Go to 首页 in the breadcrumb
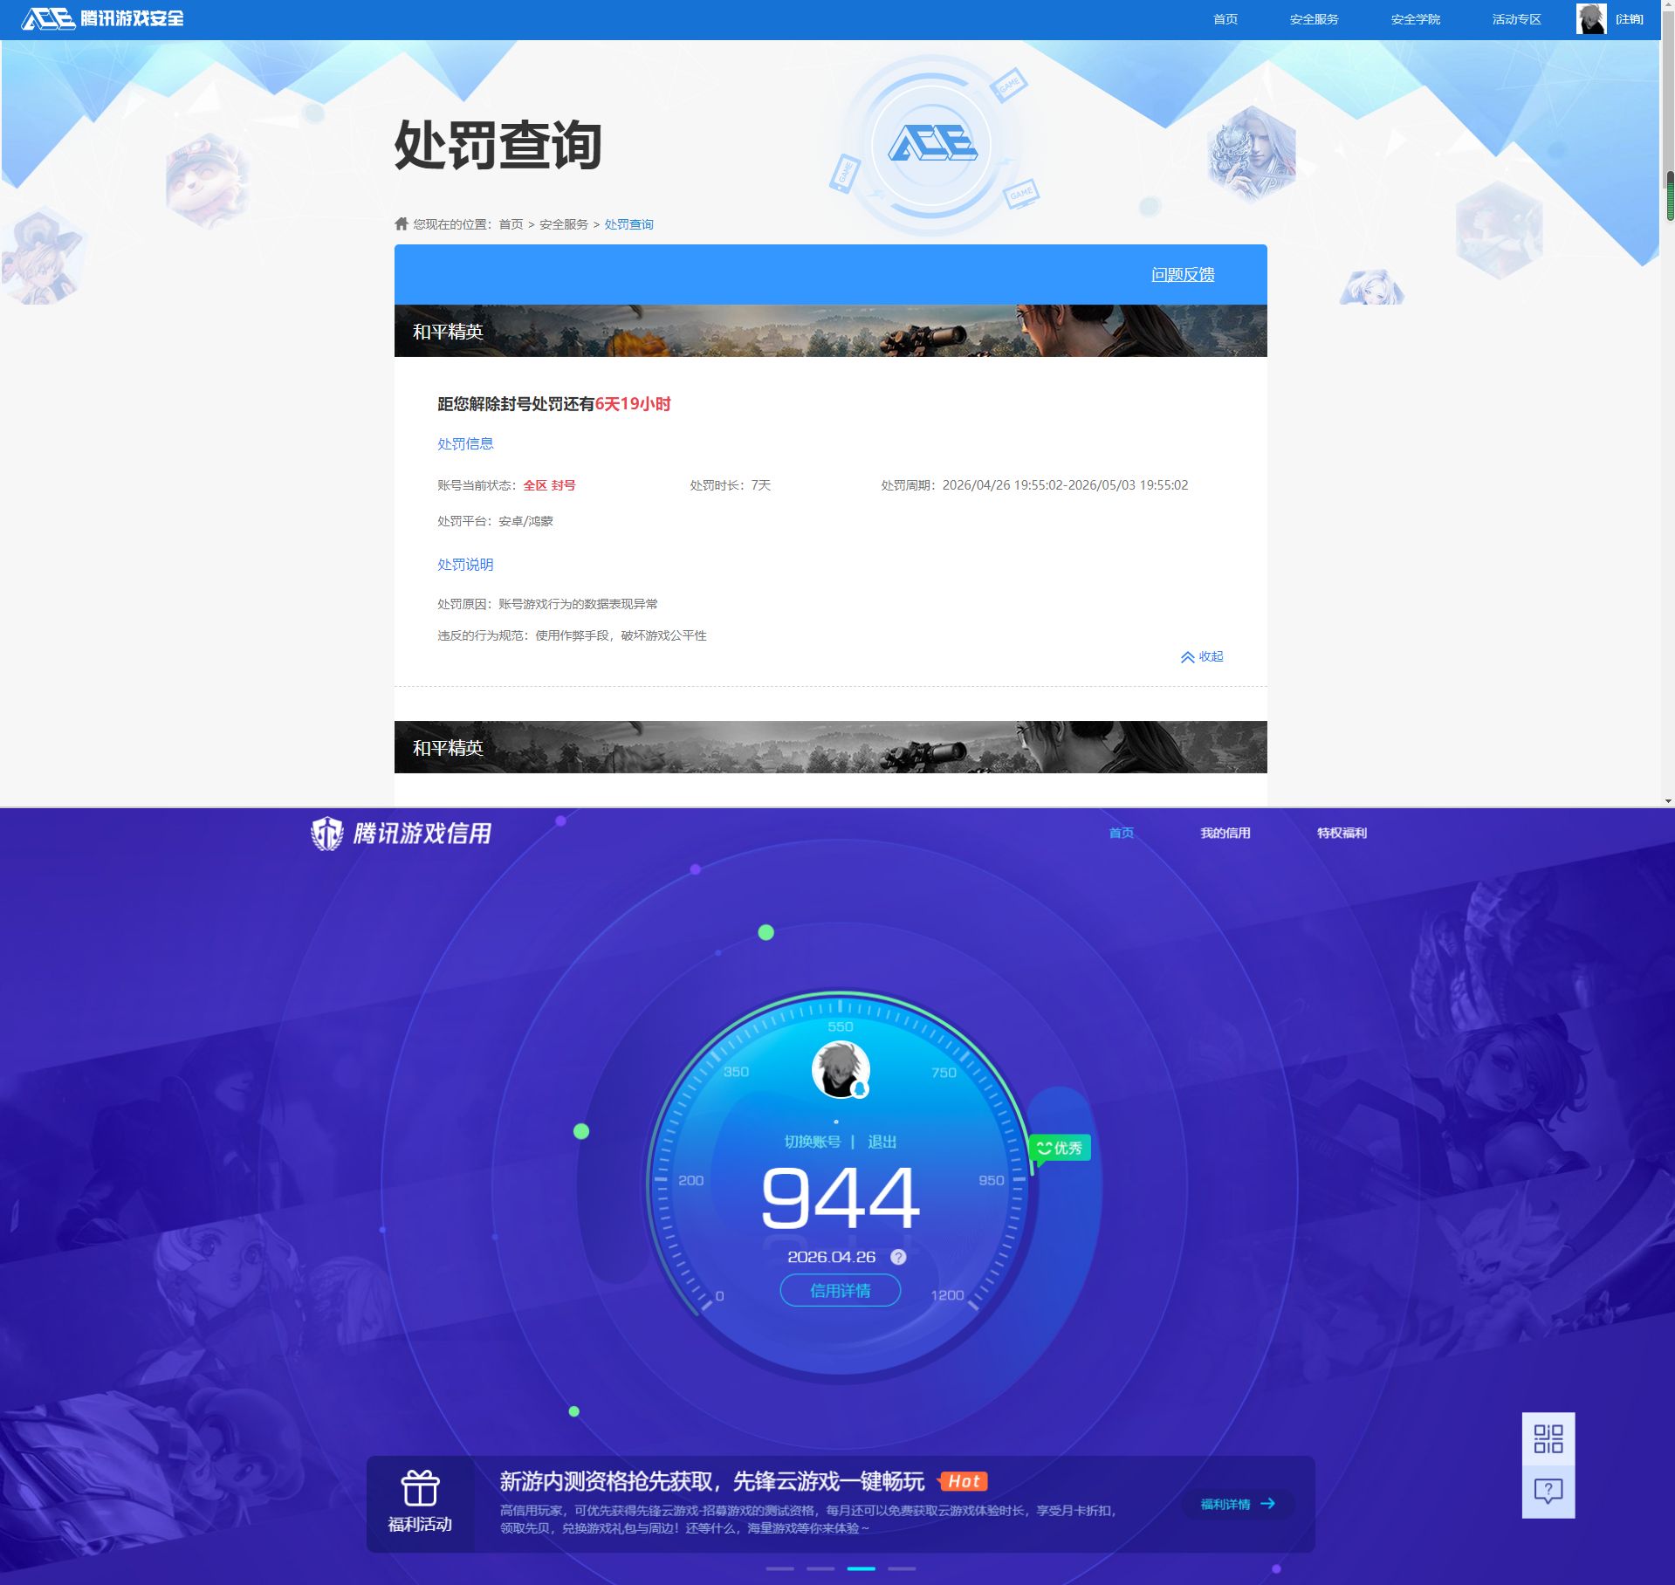 pos(511,224)
